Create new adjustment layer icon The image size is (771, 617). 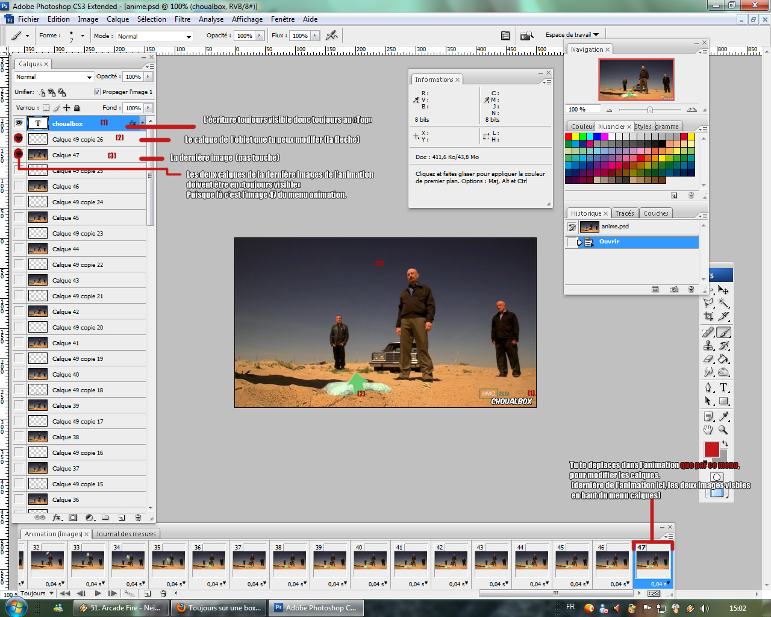pos(90,518)
